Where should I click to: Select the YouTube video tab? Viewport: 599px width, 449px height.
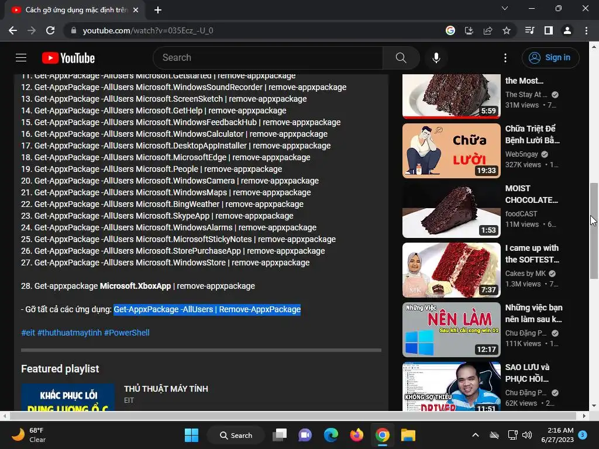(75, 10)
